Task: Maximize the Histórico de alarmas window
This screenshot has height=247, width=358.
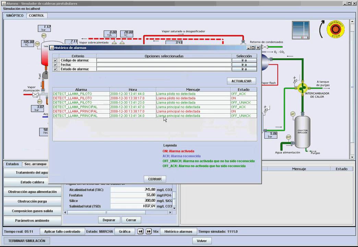Action: [253, 48]
